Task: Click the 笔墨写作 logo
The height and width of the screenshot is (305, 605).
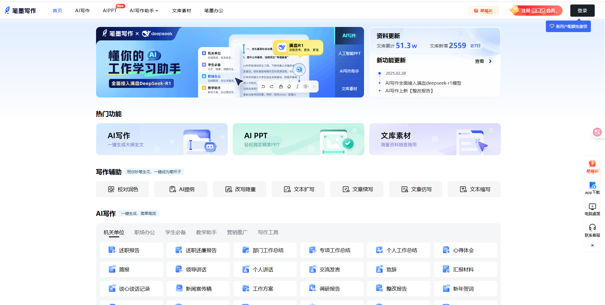Action: click(20, 11)
